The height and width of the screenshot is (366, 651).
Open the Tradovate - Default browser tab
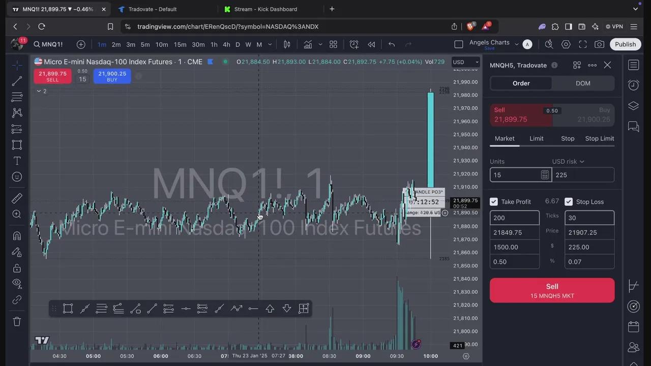(x=153, y=9)
